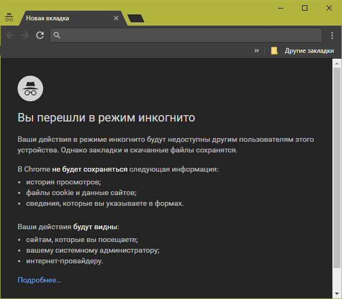Click the text "сайтам, которые вы посещаете;"
Viewport: 342px width, 299px height.
click(82, 240)
